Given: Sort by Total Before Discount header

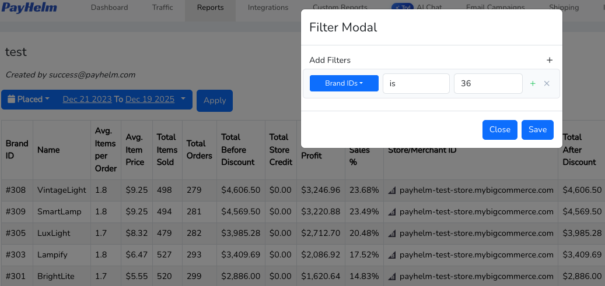Looking at the screenshot, I should pos(240,150).
